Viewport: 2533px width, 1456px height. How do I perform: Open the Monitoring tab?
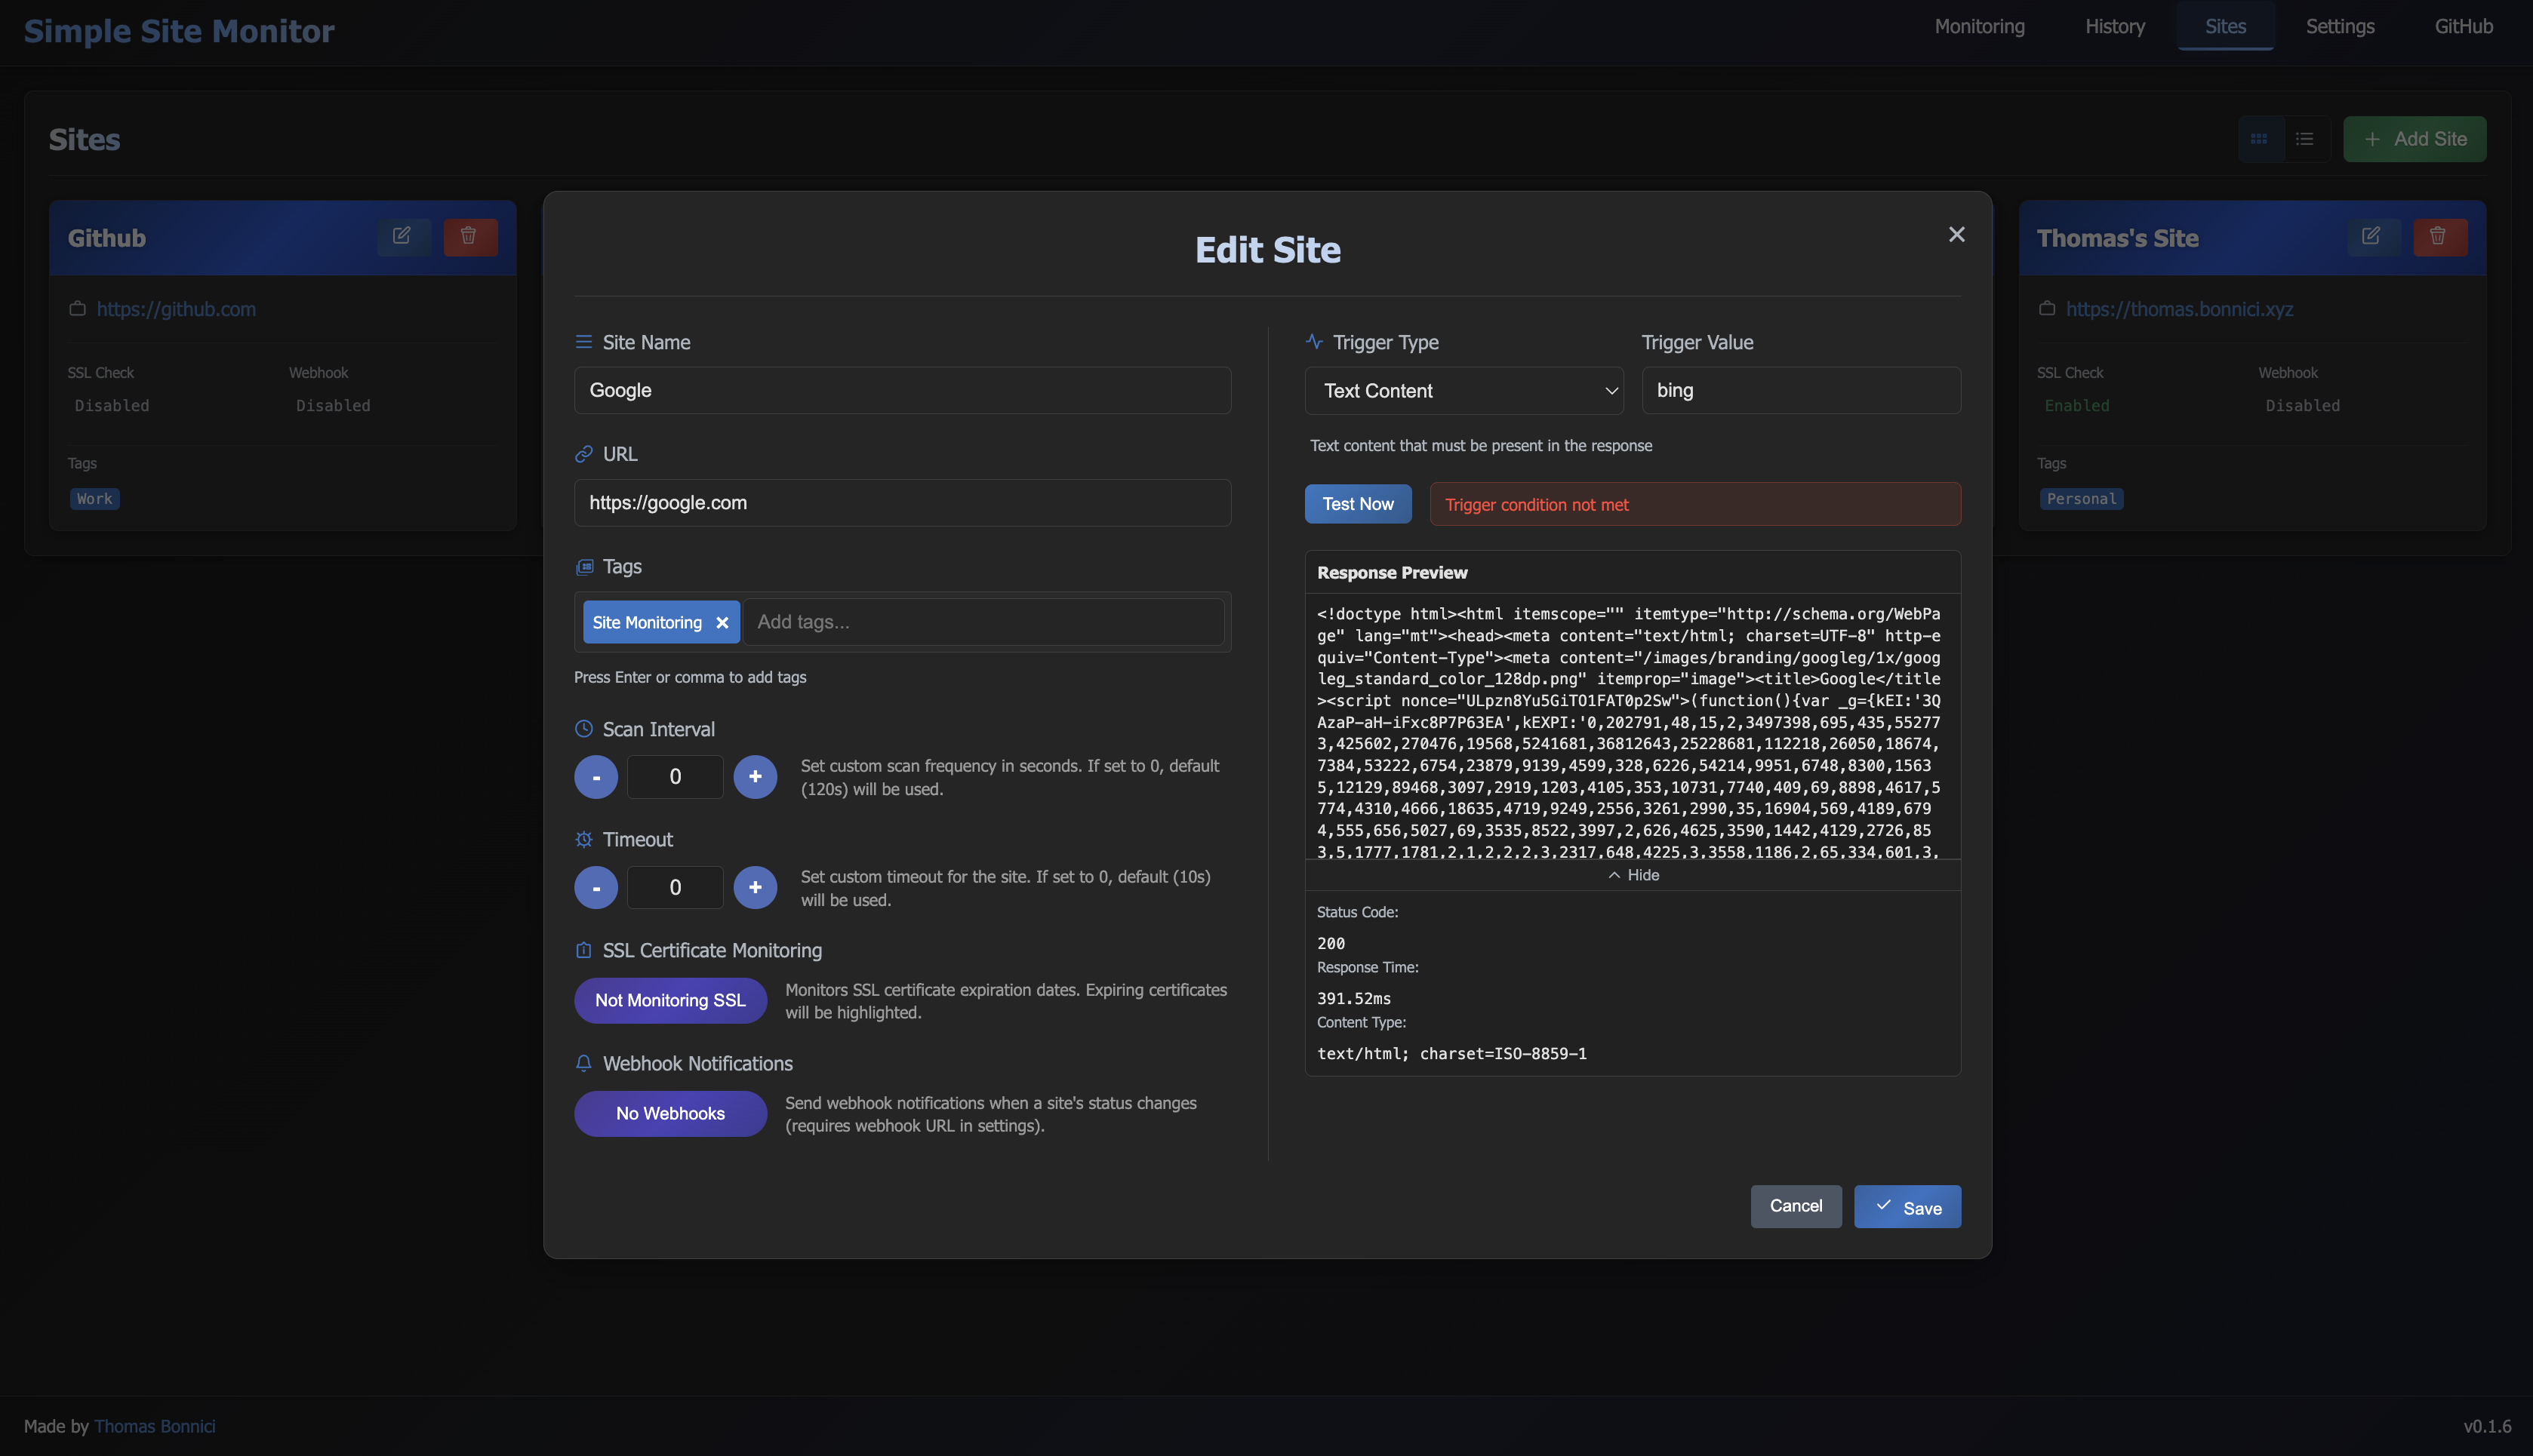point(1980,27)
